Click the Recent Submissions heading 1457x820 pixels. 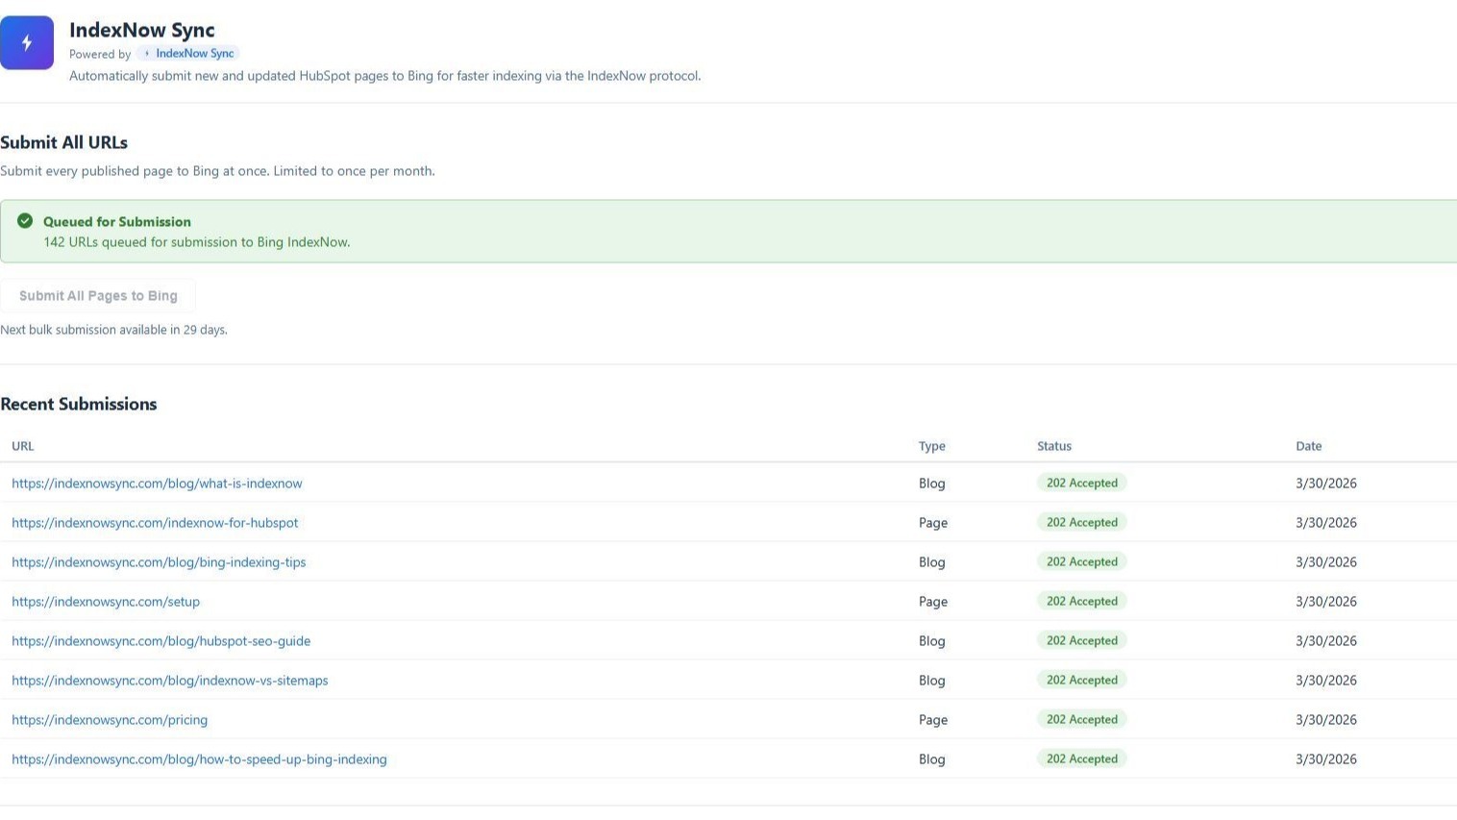point(79,405)
